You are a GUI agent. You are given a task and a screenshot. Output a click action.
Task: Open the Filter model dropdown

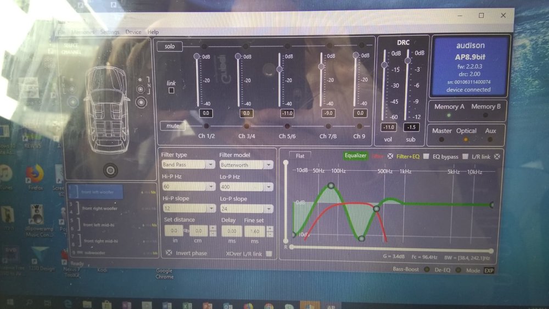click(246, 165)
